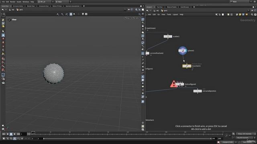Click the View tool label icon in viewport

click(9, 20)
